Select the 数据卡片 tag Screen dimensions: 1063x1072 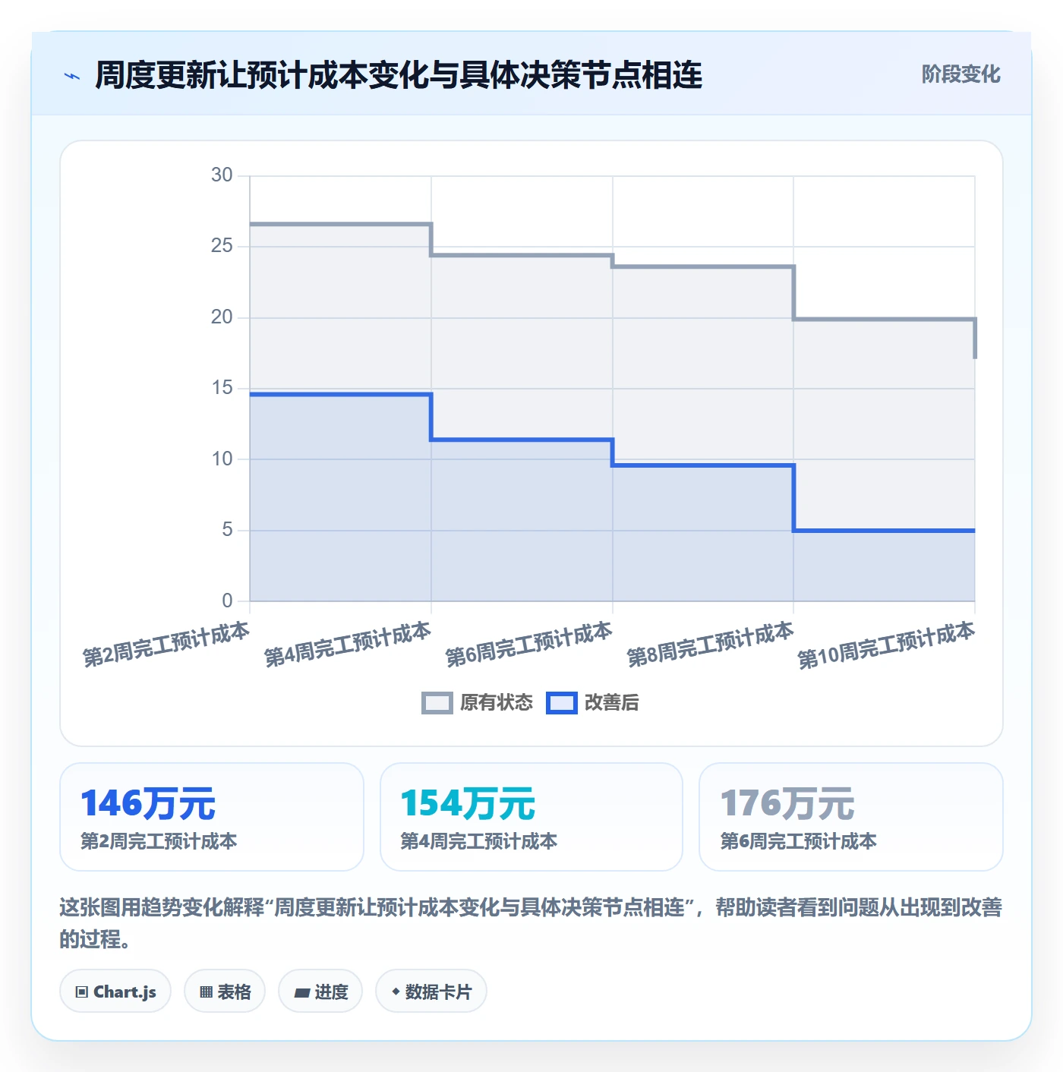coord(431,991)
